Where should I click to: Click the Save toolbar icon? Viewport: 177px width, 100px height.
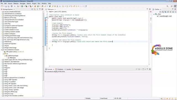pyautogui.click(x=6, y=6)
